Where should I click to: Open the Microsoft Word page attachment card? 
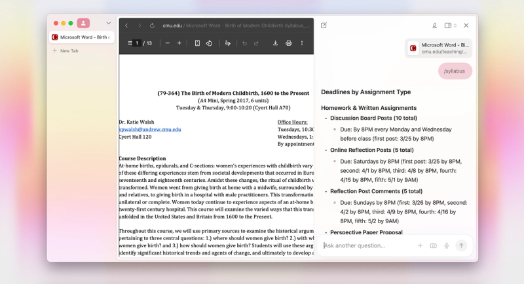tap(438, 48)
